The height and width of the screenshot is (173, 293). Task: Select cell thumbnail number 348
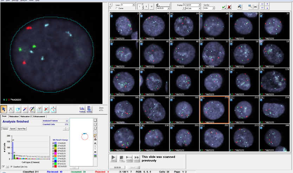pyautogui.click(x=274, y=138)
